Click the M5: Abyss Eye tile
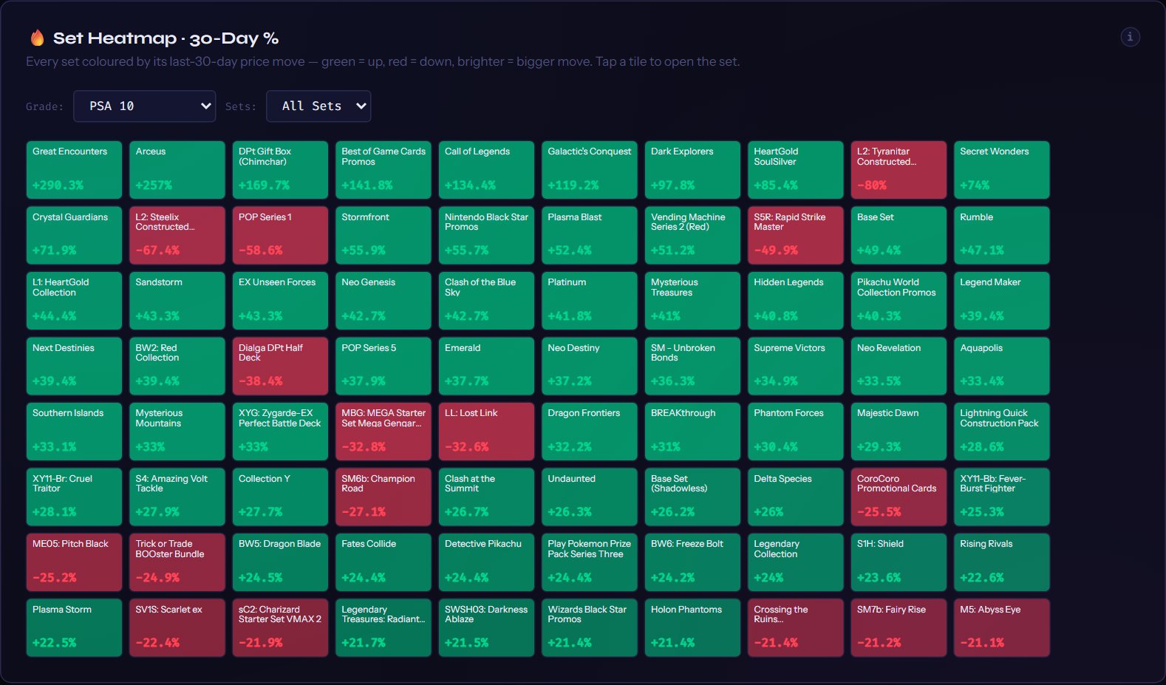Viewport: 1166px width, 685px height. coord(1002,627)
